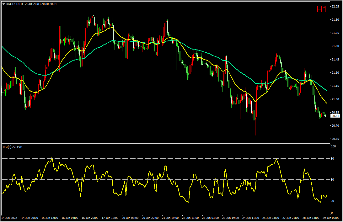Click the 28 Jun 13:00 time label
The height and width of the screenshot is (222, 343).
click(x=311, y=218)
